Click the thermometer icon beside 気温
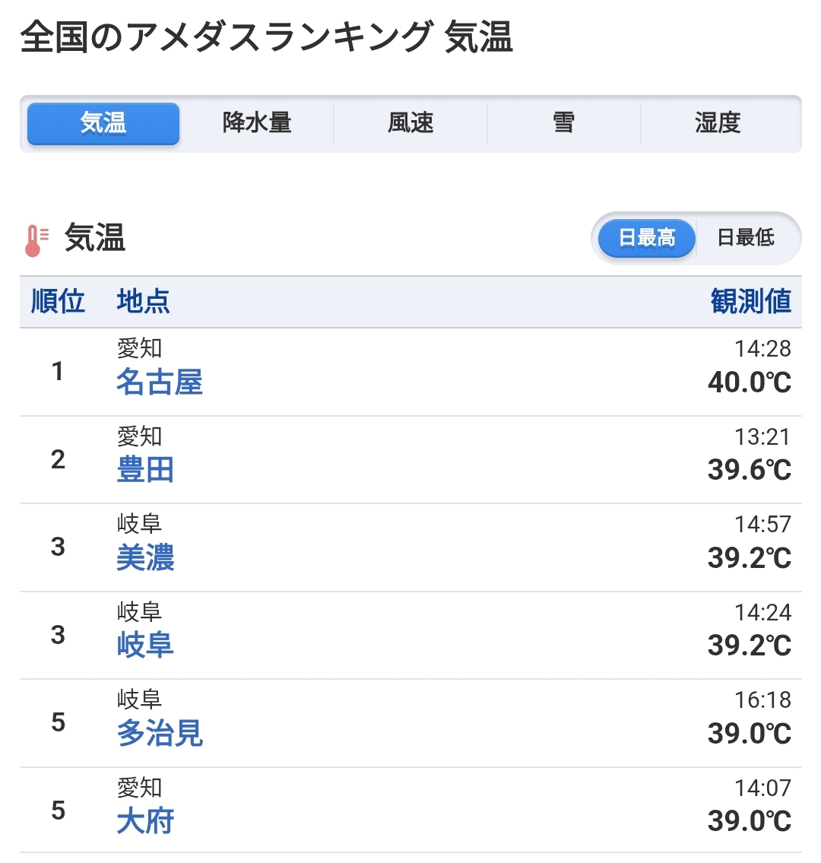 coord(36,240)
